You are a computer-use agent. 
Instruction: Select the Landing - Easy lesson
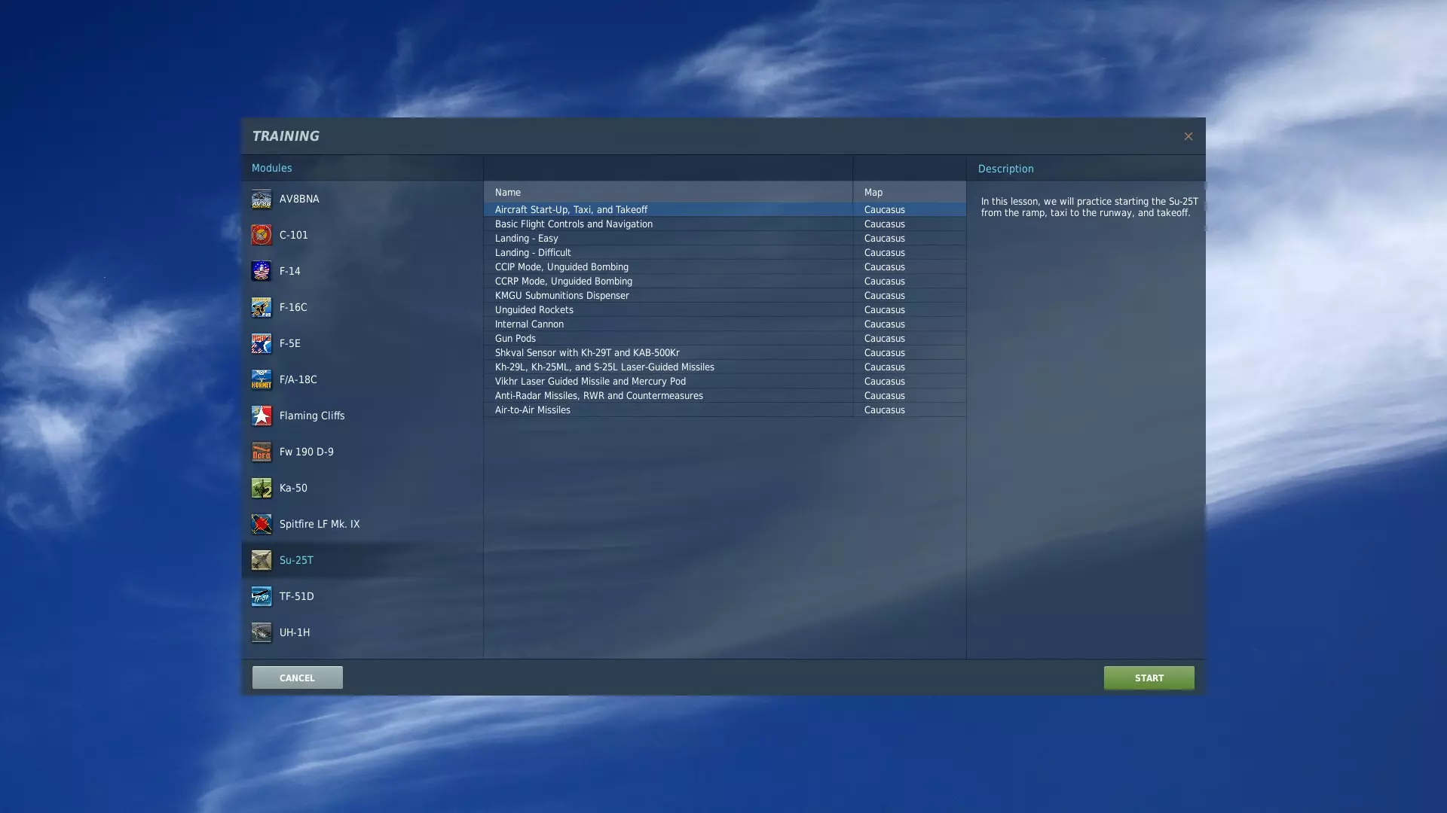[x=527, y=239]
